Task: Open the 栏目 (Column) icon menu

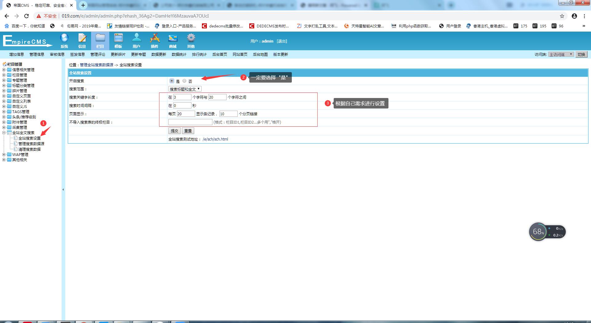Action: pyautogui.click(x=100, y=41)
